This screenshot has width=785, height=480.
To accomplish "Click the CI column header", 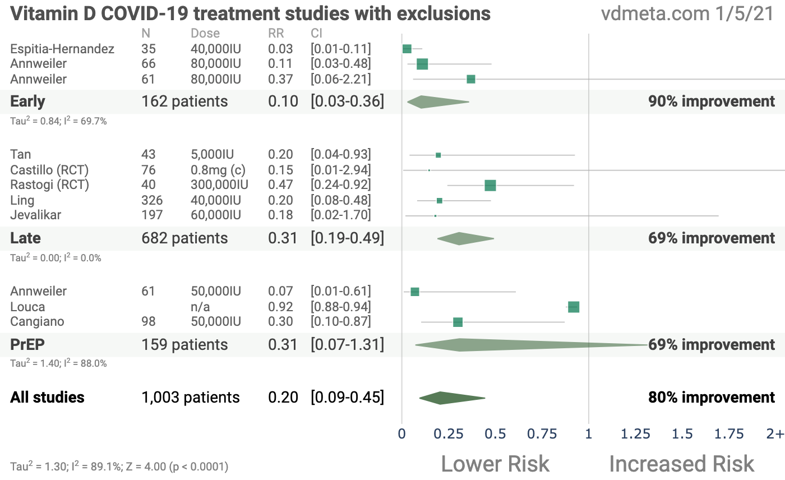I will [x=316, y=34].
